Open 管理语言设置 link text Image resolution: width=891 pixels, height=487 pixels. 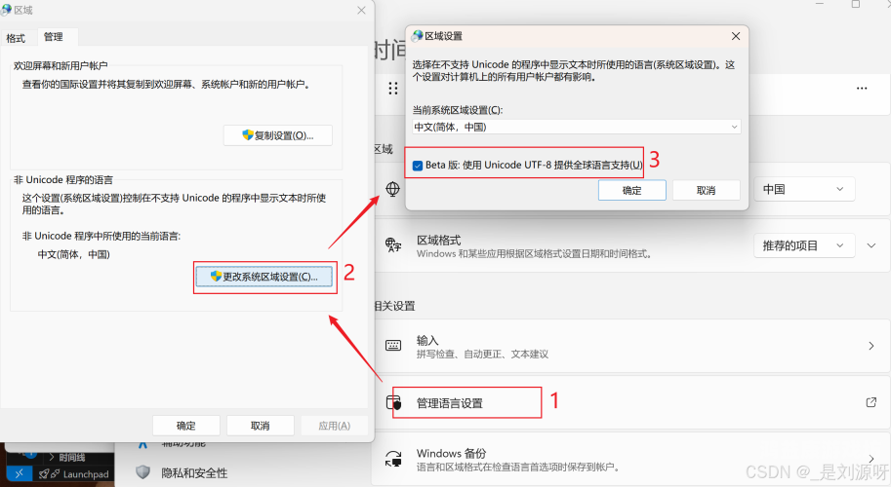[x=450, y=403]
